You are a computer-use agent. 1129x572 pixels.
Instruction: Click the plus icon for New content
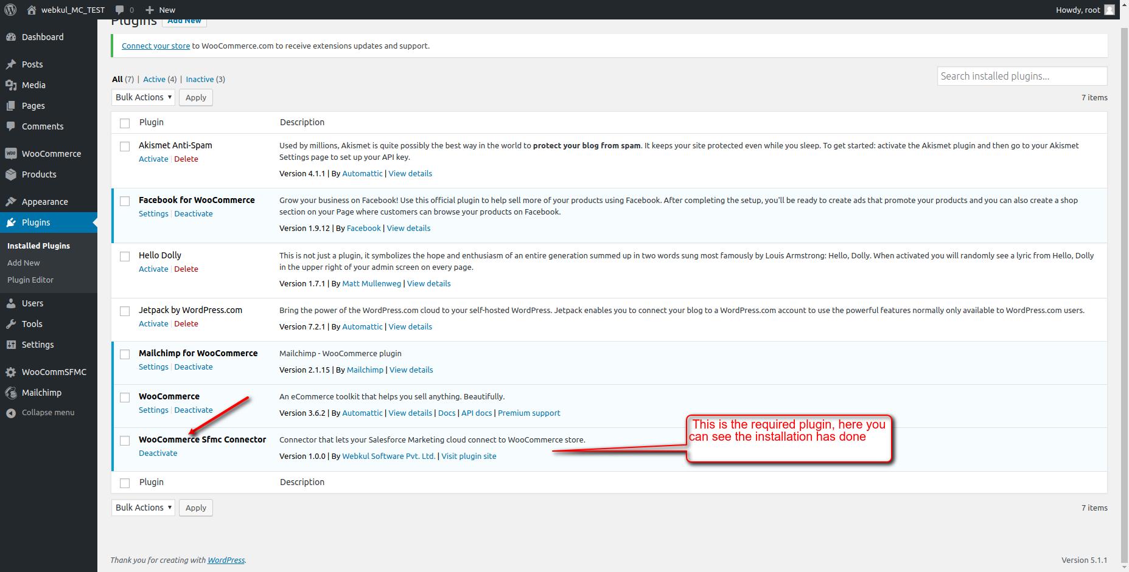(x=150, y=10)
